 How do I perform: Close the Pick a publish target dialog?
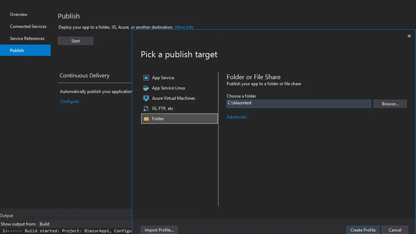tap(409, 36)
